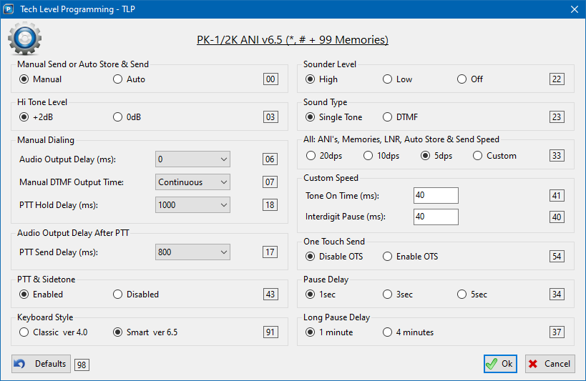Click the gear disc logo icon
This screenshot has height=381, width=586.
[x=24, y=39]
